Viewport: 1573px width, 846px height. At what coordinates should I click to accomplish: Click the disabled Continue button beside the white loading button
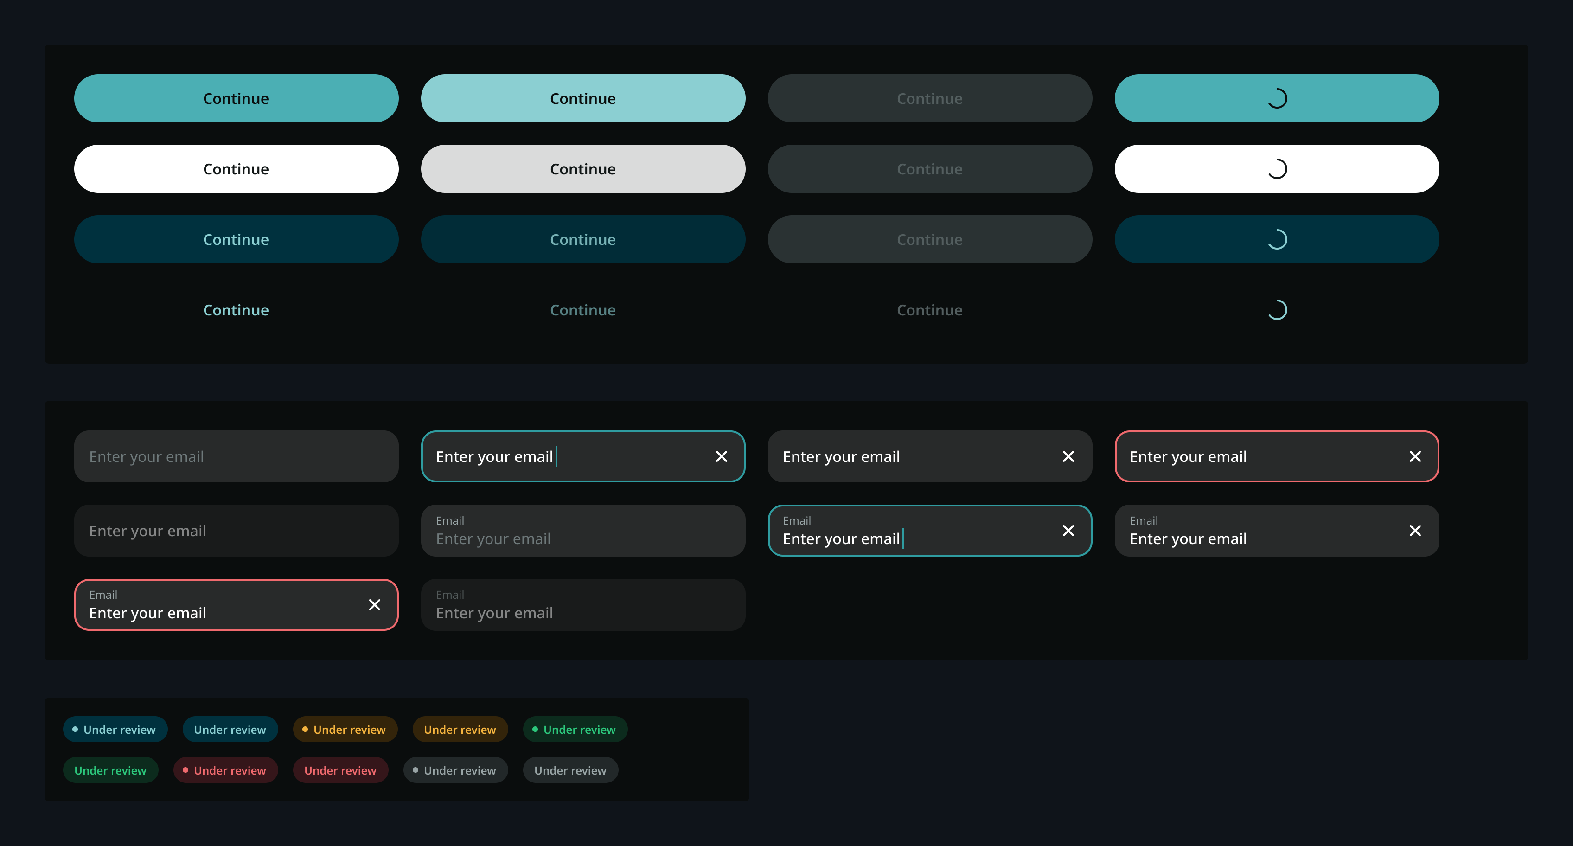(930, 168)
